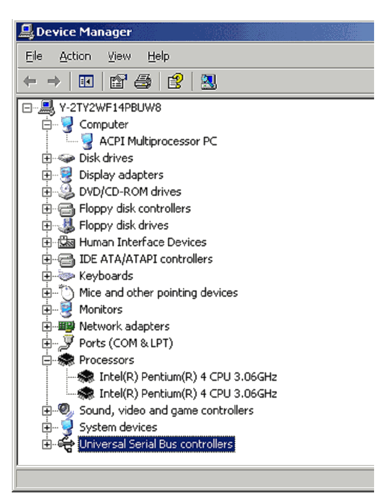Click Scan for hardware changes icon
This screenshot has height=498, width=392.
point(208,82)
